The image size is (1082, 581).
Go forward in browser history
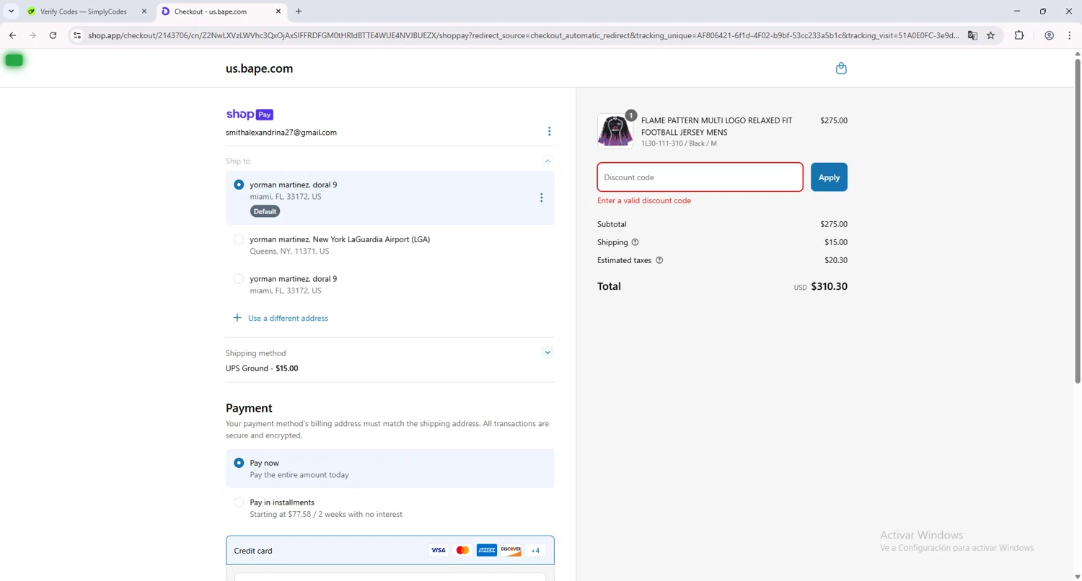click(32, 35)
